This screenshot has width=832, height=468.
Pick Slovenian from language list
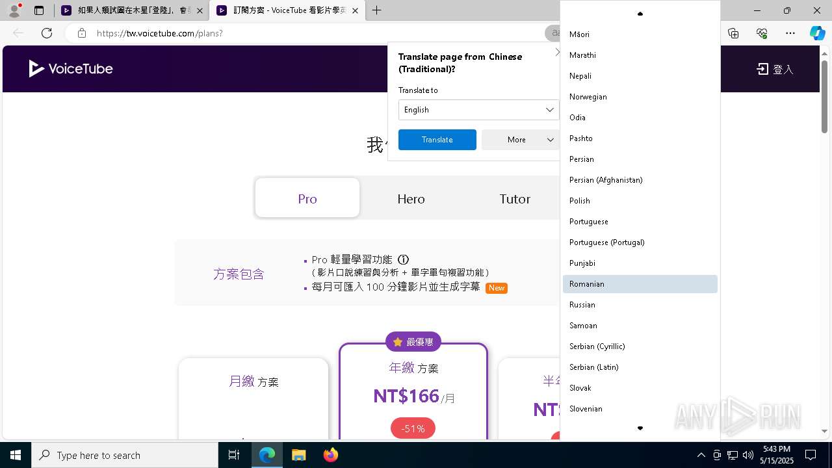point(640,409)
